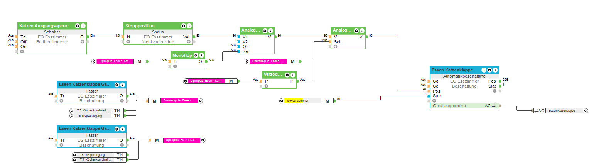Viewport: 596px width, 166px height.
Task: Expand inputs with plus on Stoppposition block
Action: tap(128, 42)
